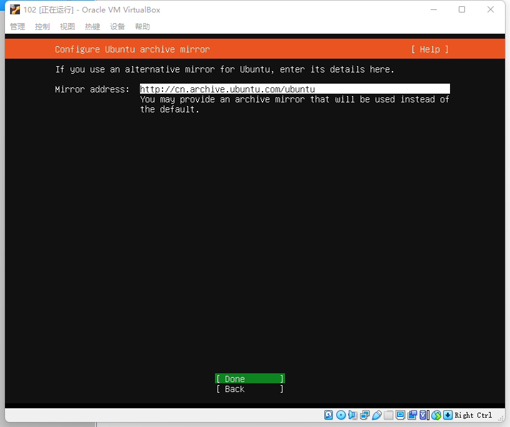Click the Done button

(x=250, y=379)
